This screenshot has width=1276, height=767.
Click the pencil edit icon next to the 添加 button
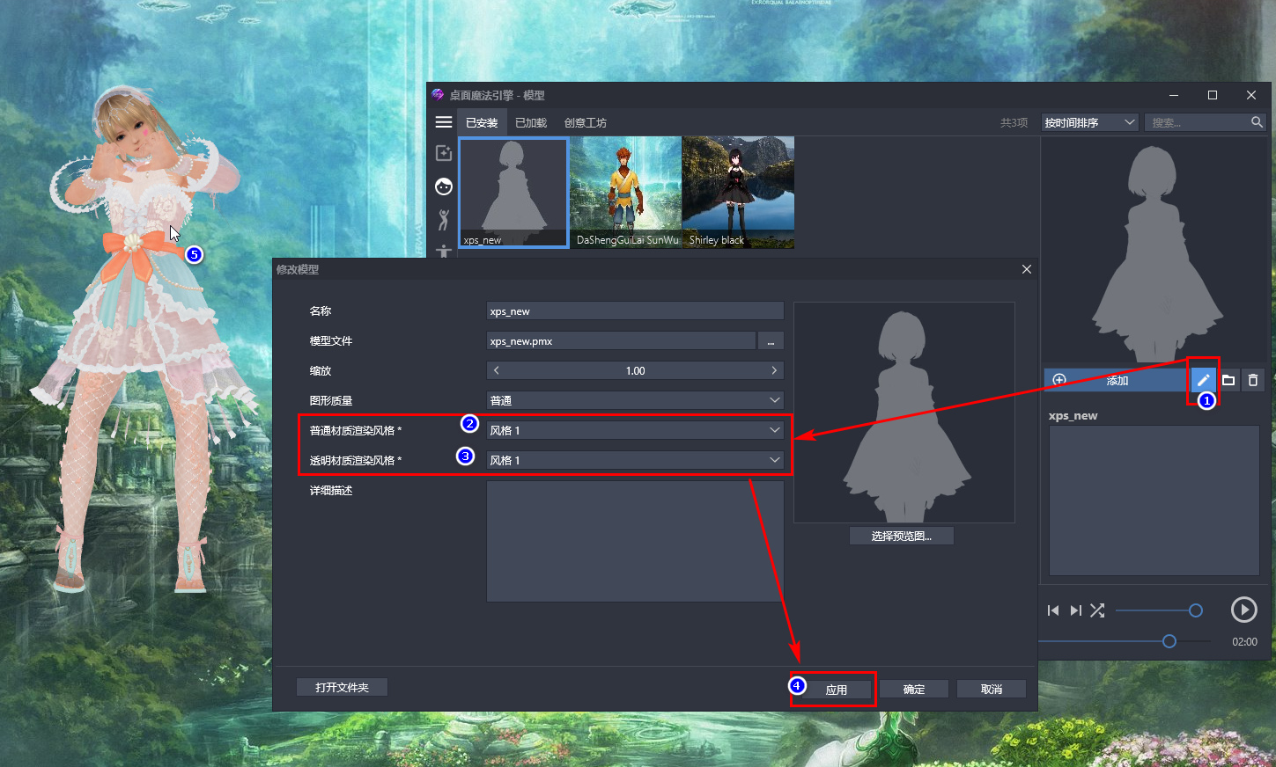click(x=1203, y=379)
